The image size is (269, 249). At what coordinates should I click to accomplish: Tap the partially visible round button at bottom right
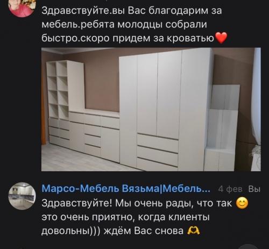pyautogui.click(x=248, y=247)
